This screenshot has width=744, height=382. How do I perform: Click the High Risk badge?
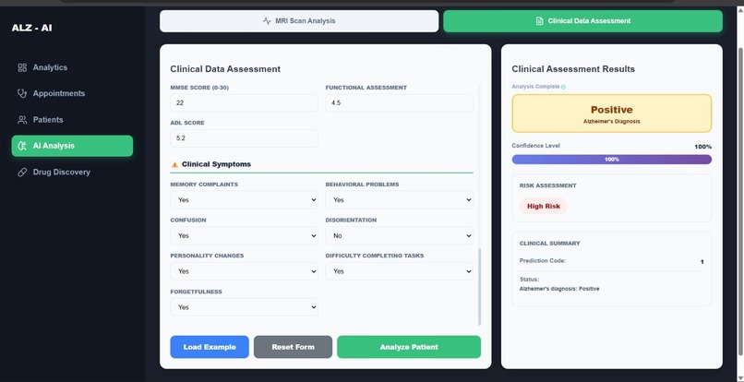pos(544,207)
